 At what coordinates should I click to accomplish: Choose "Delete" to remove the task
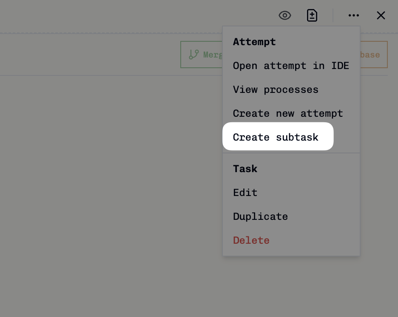point(251,240)
